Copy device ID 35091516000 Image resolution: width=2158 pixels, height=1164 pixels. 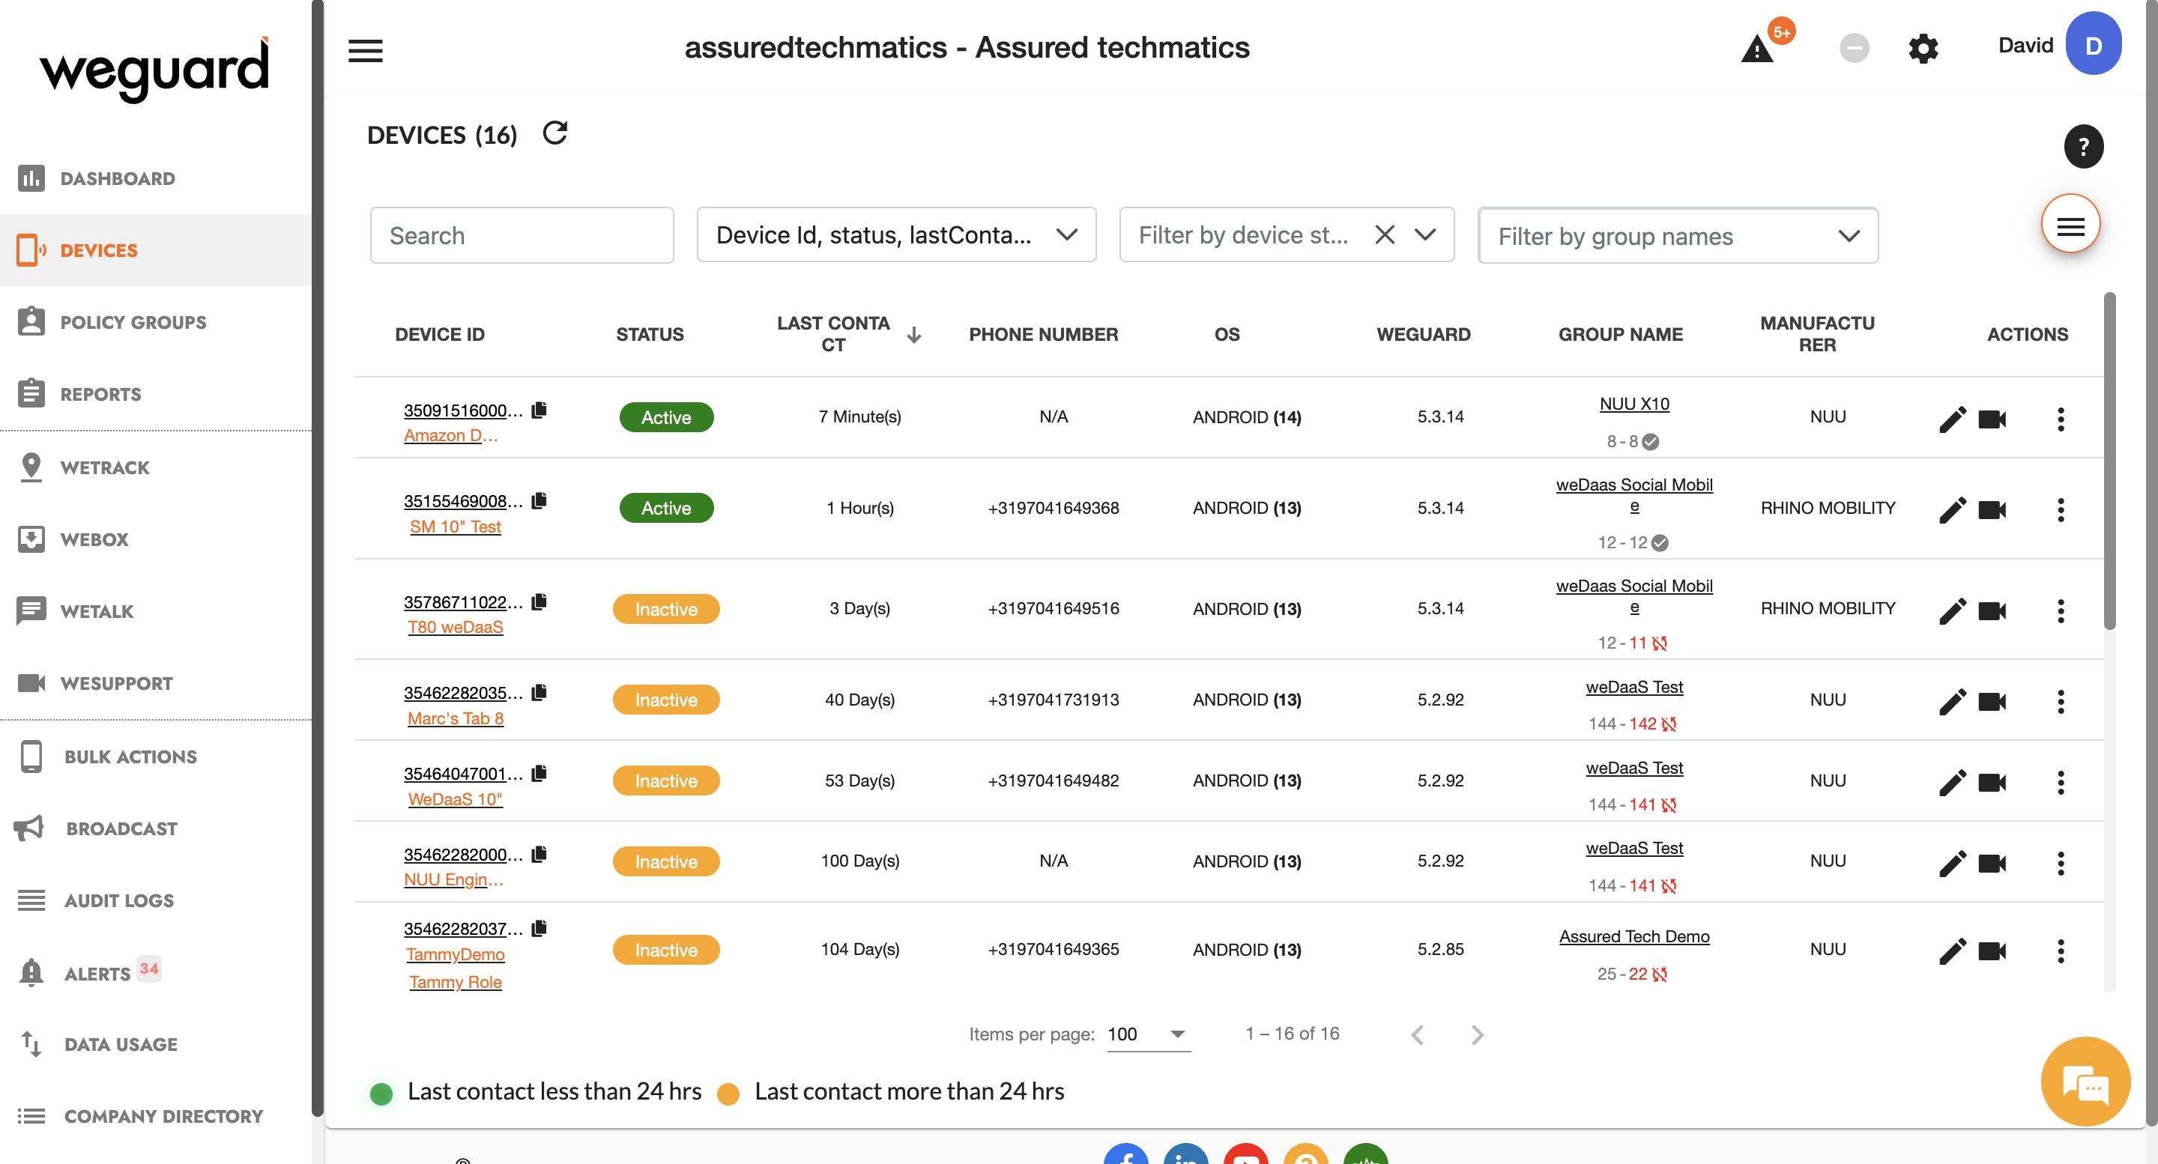click(x=539, y=410)
